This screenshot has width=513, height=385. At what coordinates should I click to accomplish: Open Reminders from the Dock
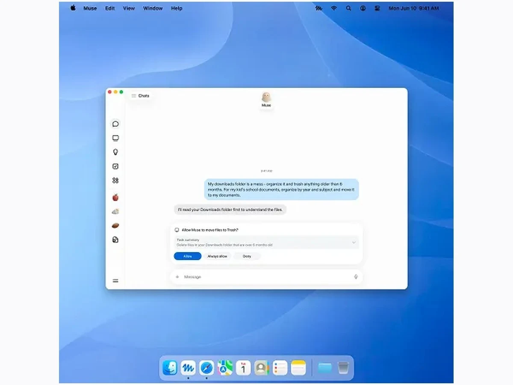coord(280,367)
